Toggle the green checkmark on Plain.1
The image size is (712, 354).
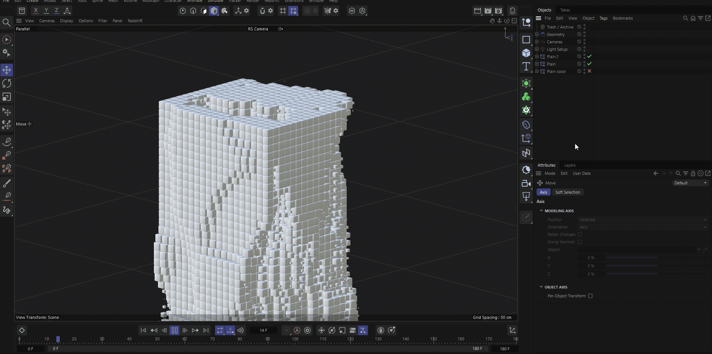589,56
